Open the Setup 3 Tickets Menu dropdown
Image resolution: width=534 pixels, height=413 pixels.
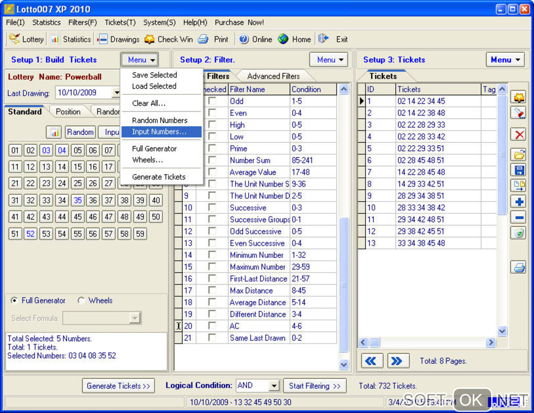click(505, 60)
